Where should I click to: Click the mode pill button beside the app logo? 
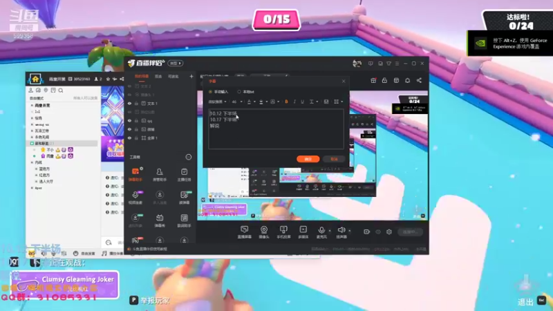click(176, 63)
